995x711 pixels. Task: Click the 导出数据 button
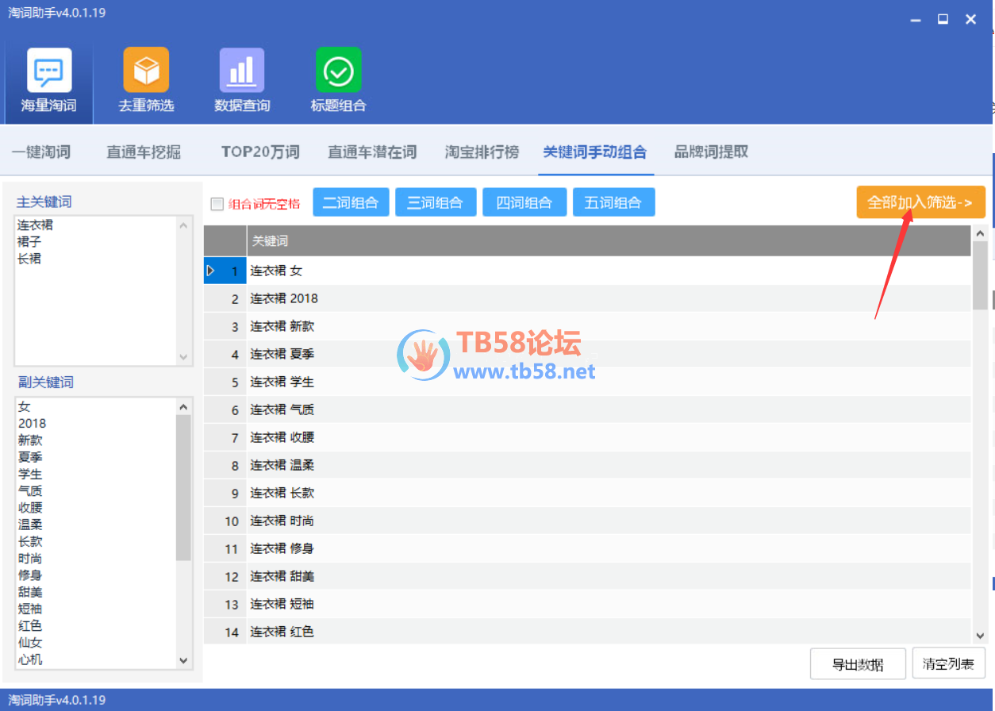tap(858, 664)
